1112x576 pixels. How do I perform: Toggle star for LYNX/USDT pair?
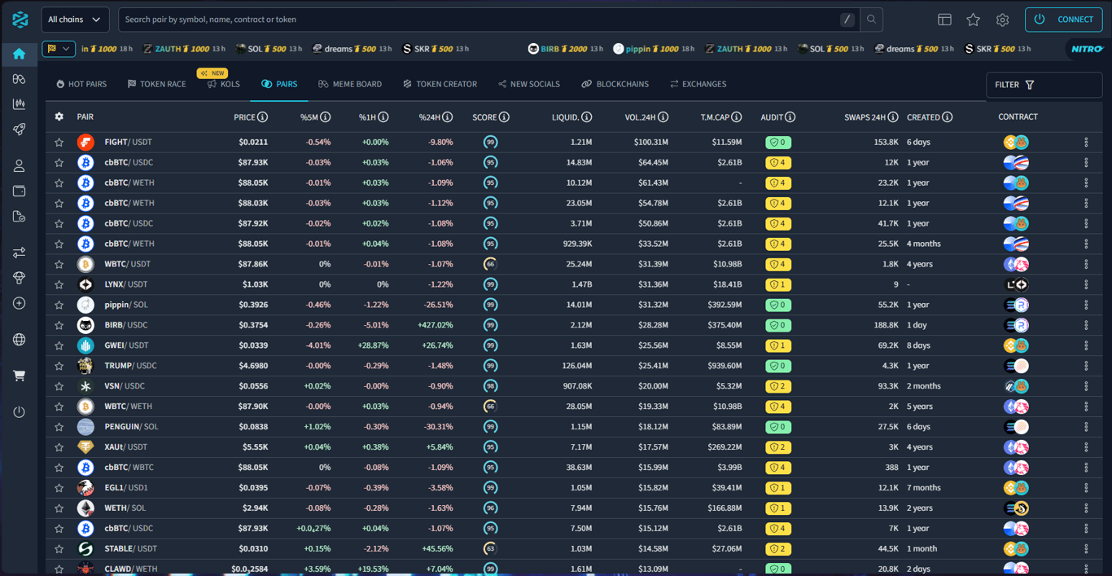click(x=59, y=284)
